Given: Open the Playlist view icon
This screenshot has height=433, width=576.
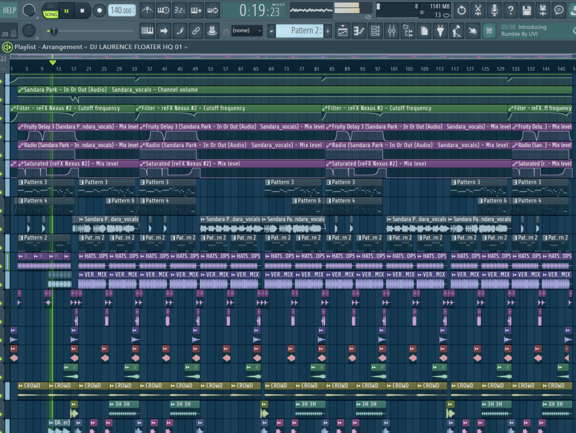Looking at the screenshot, I should click(x=342, y=31).
